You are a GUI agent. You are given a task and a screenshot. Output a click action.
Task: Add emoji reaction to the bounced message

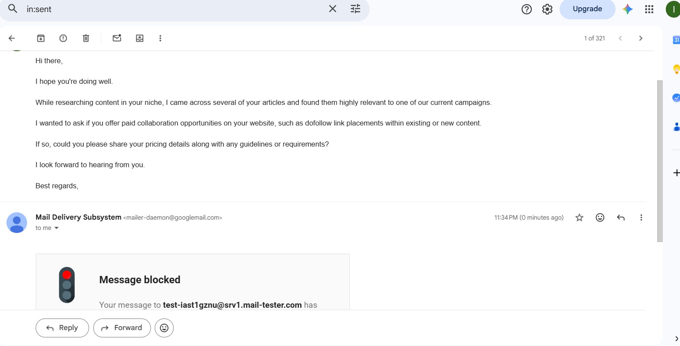600,217
